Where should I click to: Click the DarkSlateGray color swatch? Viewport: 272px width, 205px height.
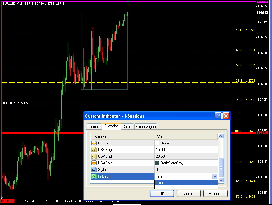pyautogui.click(x=157, y=163)
